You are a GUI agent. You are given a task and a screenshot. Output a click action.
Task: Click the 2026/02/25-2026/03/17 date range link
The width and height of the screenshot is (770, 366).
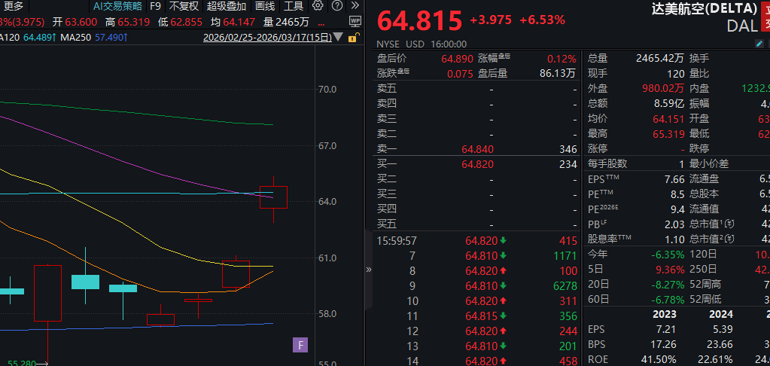click(x=267, y=38)
